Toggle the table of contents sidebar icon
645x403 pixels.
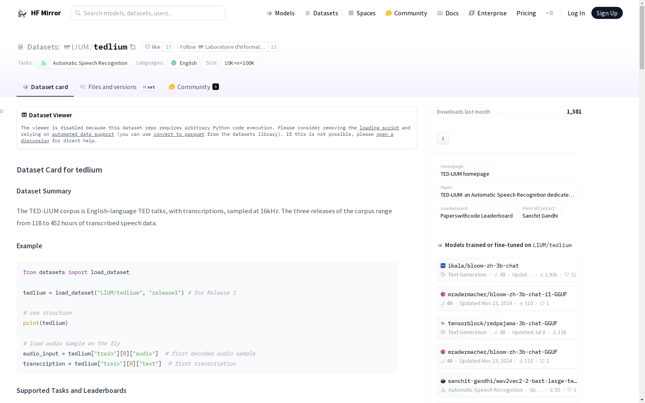(2, 111)
